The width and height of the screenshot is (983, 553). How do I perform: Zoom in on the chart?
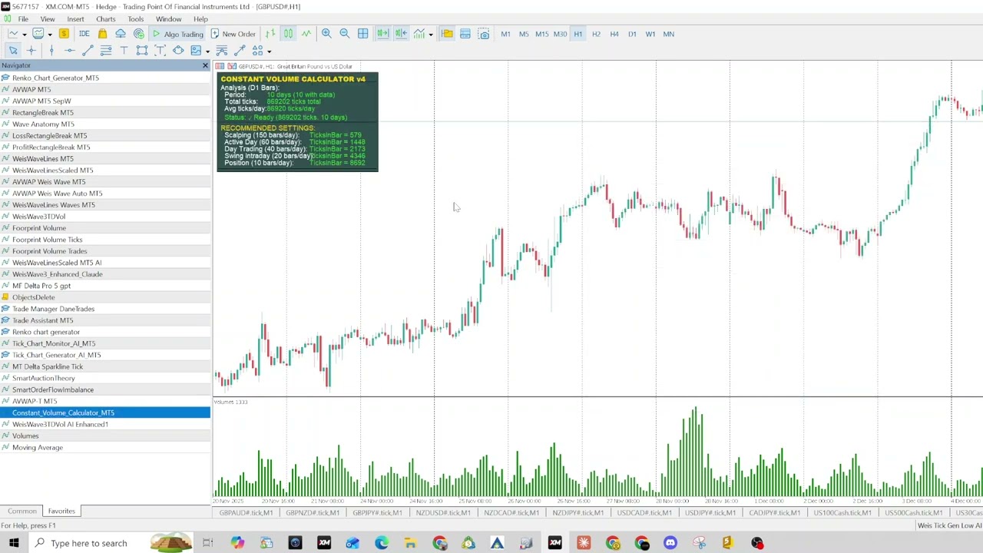pos(326,34)
